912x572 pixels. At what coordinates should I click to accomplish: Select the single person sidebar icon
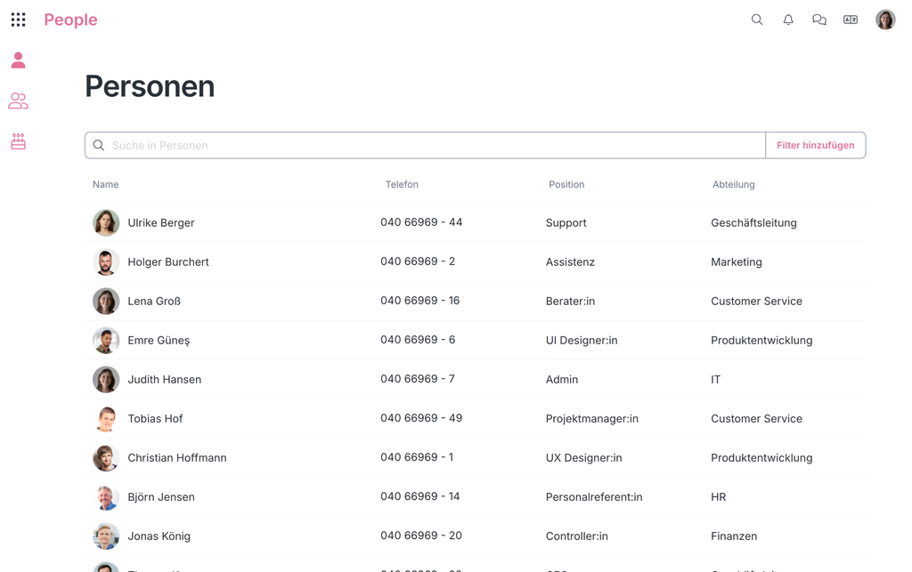[18, 60]
